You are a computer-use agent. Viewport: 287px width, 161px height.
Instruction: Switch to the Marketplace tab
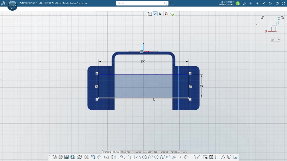pos(175,152)
